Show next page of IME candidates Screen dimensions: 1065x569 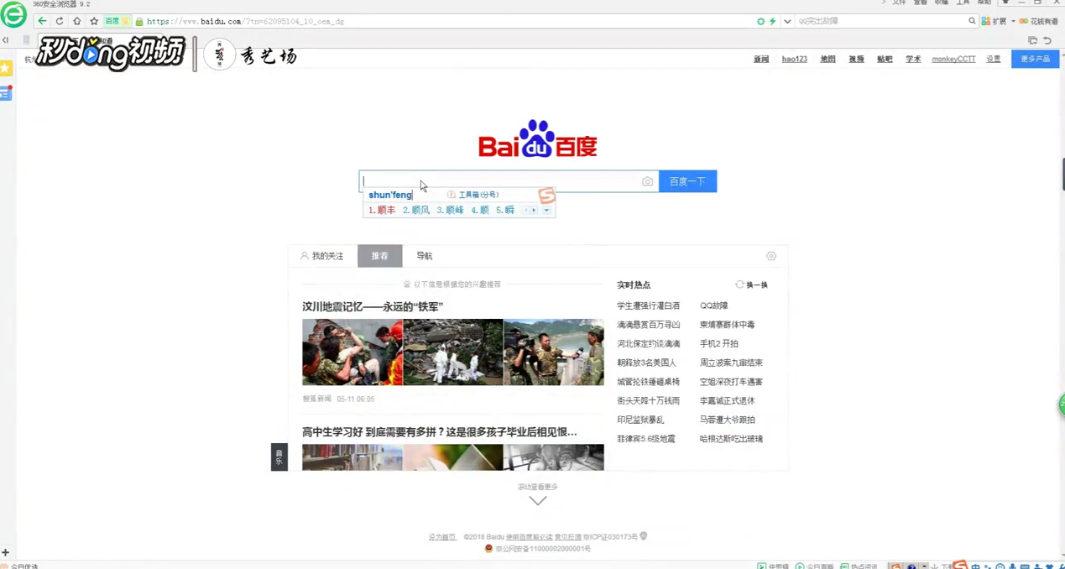(x=534, y=211)
